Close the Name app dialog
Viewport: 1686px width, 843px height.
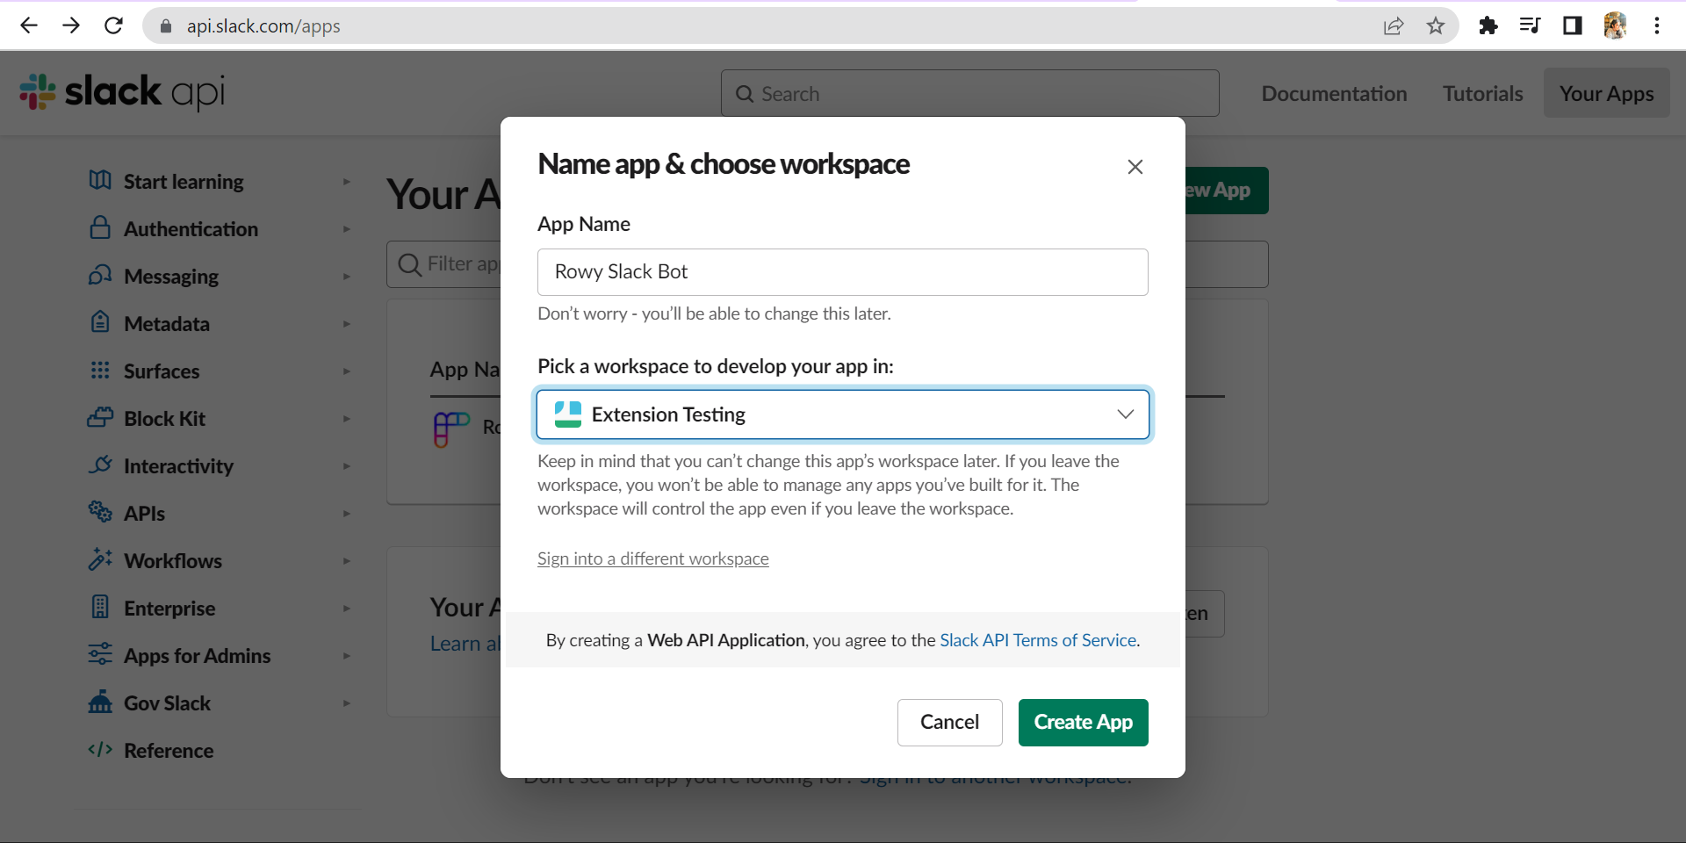coord(1135,167)
